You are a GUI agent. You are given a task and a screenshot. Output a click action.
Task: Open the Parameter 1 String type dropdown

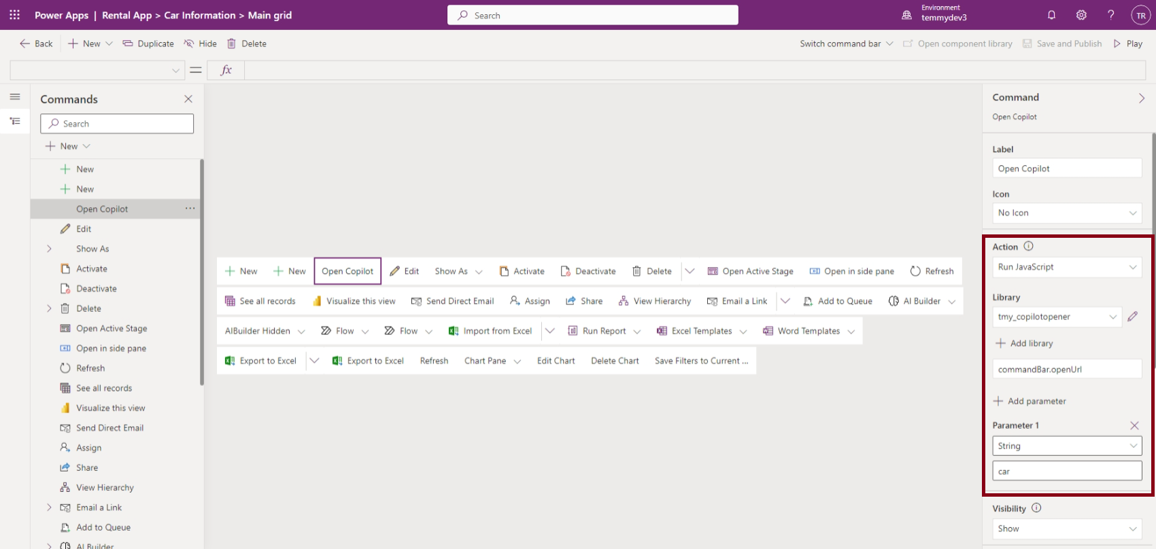pos(1067,446)
